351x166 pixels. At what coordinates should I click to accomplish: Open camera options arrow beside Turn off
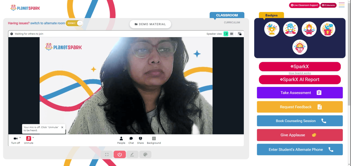(x=20, y=137)
